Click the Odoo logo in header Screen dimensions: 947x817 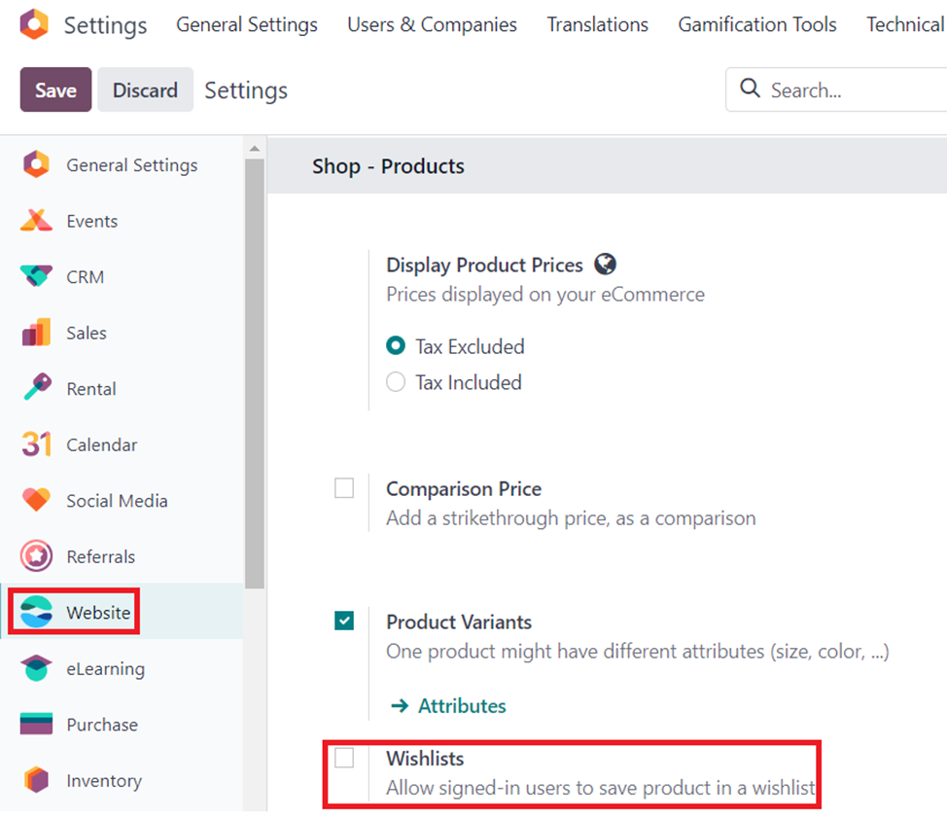(x=34, y=24)
